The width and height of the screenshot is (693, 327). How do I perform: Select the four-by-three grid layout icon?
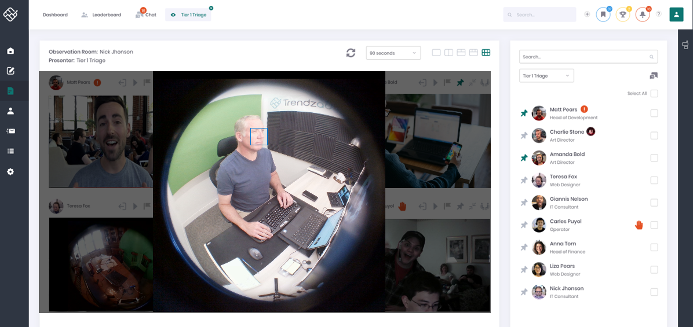tap(486, 53)
